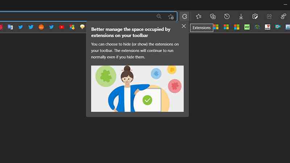The width and height of the screenshot is (290, 163).
Task: Open the Google Translate bookmark icon
Action: (x=10, y=27)
